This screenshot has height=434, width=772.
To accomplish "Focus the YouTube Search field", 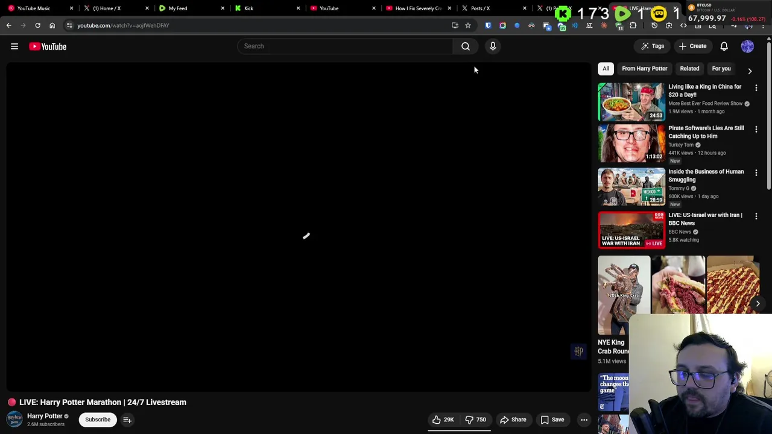I will click(x=345, y=46).
